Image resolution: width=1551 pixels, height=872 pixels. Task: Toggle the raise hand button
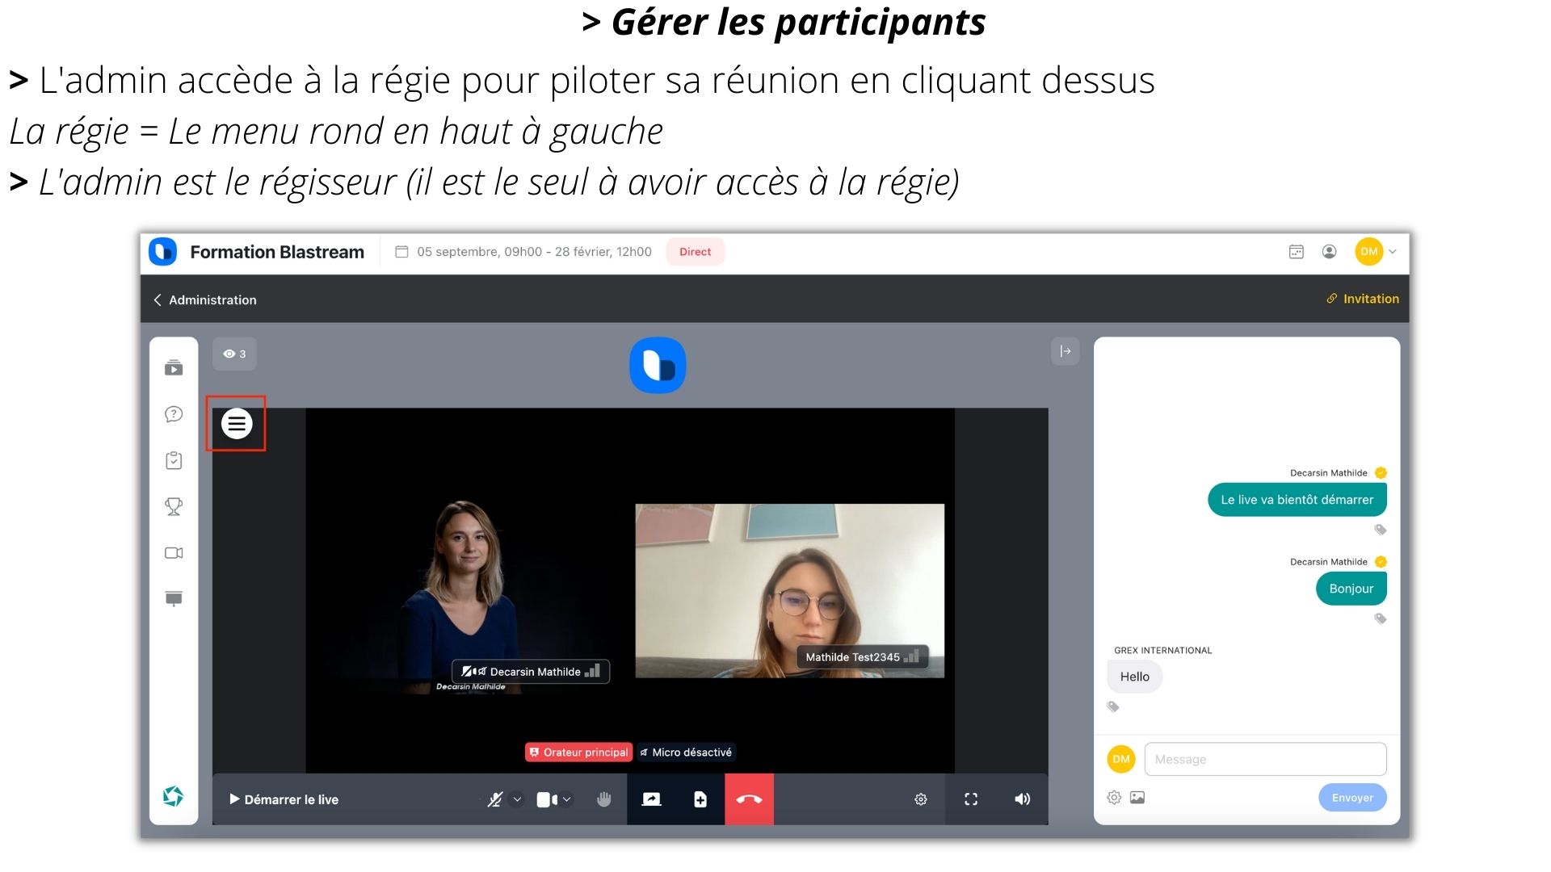point(603,799)
